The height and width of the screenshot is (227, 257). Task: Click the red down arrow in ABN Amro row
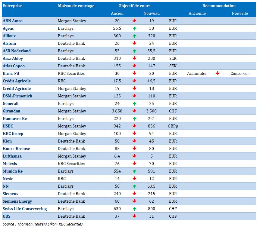click(x=134, y=21)
